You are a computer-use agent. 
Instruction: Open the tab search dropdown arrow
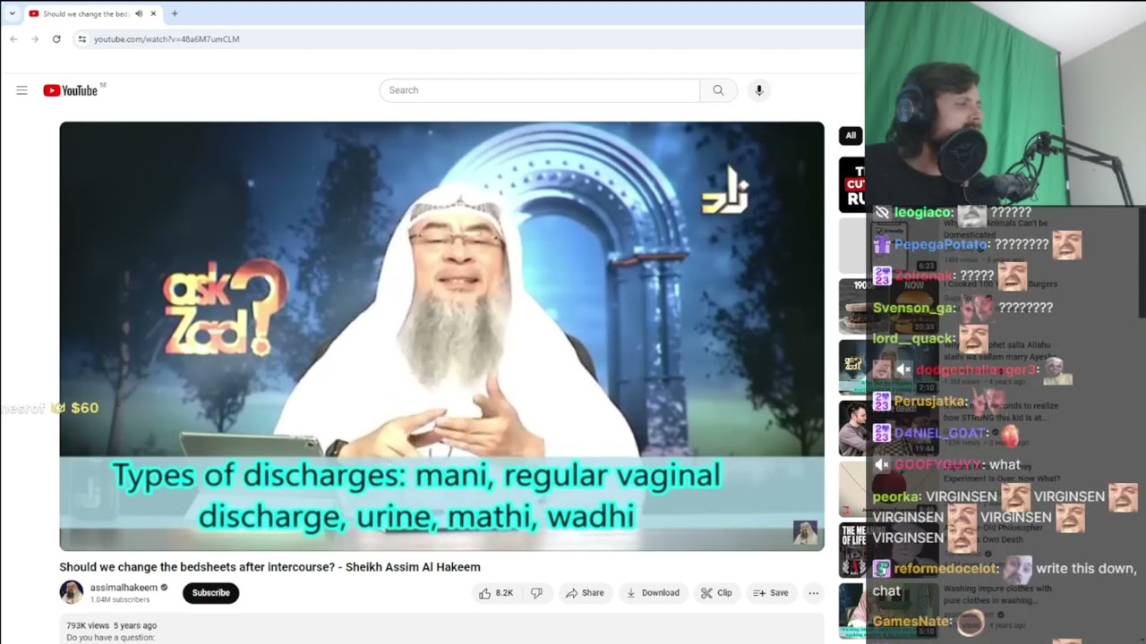click(x=12, y=13)
